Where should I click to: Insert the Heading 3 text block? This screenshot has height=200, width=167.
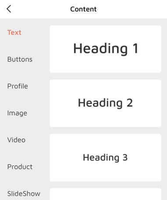coord(105,158)
